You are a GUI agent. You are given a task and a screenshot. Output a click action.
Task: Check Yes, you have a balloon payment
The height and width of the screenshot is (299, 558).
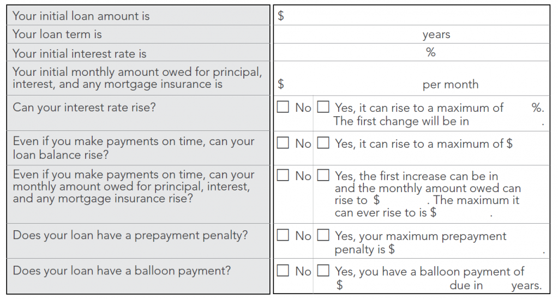323,271
